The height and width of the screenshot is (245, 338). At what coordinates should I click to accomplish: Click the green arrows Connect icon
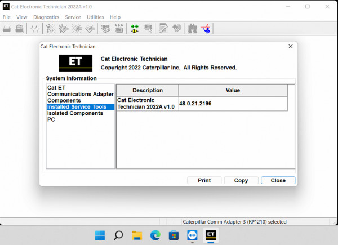135,29
